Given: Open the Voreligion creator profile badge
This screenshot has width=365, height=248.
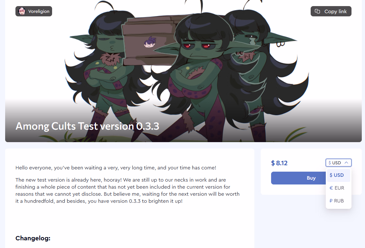Looking at the screenshot, I should click(34, 11).
